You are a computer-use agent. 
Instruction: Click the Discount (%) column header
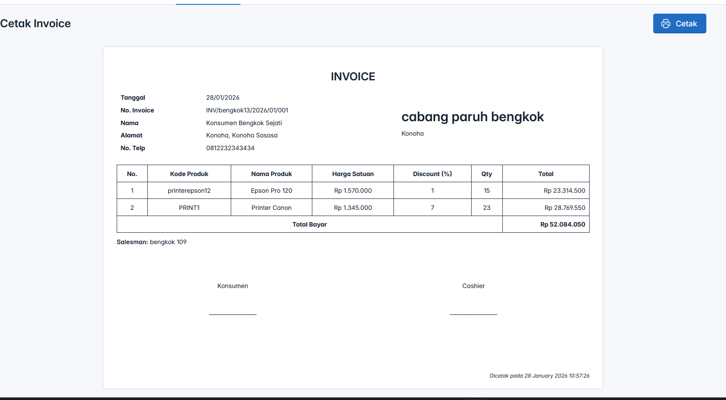[x=433, y=174]
